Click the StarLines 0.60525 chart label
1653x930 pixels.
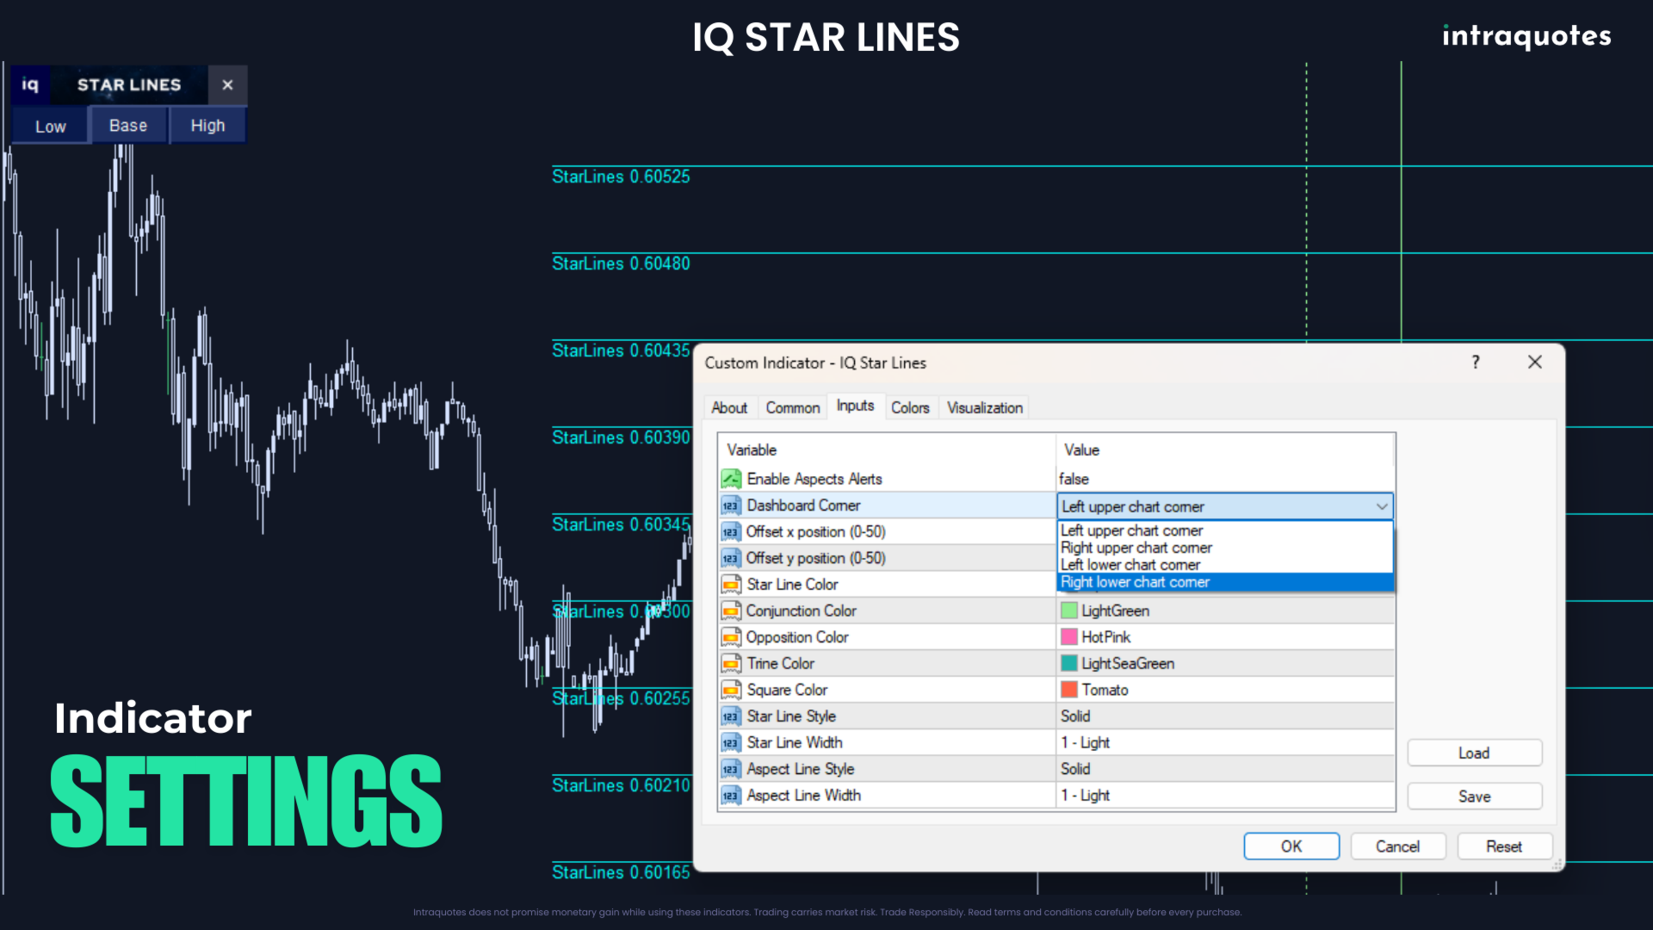pyautogui.click(x=621, y=177)
